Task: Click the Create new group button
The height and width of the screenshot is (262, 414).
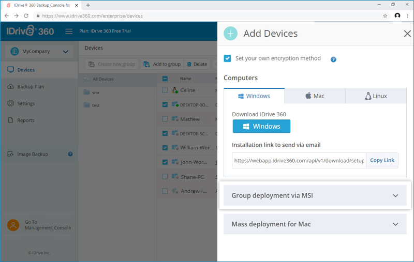Action: tap(112, 64)
